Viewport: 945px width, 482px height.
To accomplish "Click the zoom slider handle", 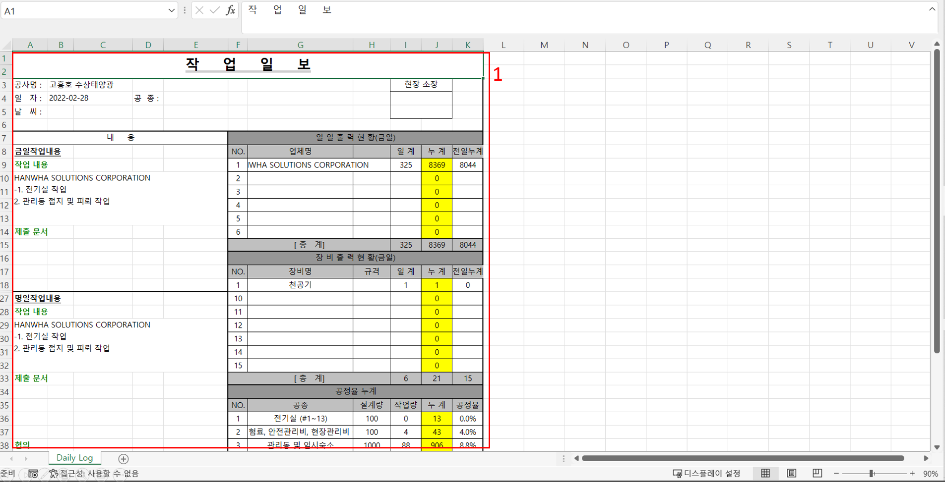I will pos(872,474).
